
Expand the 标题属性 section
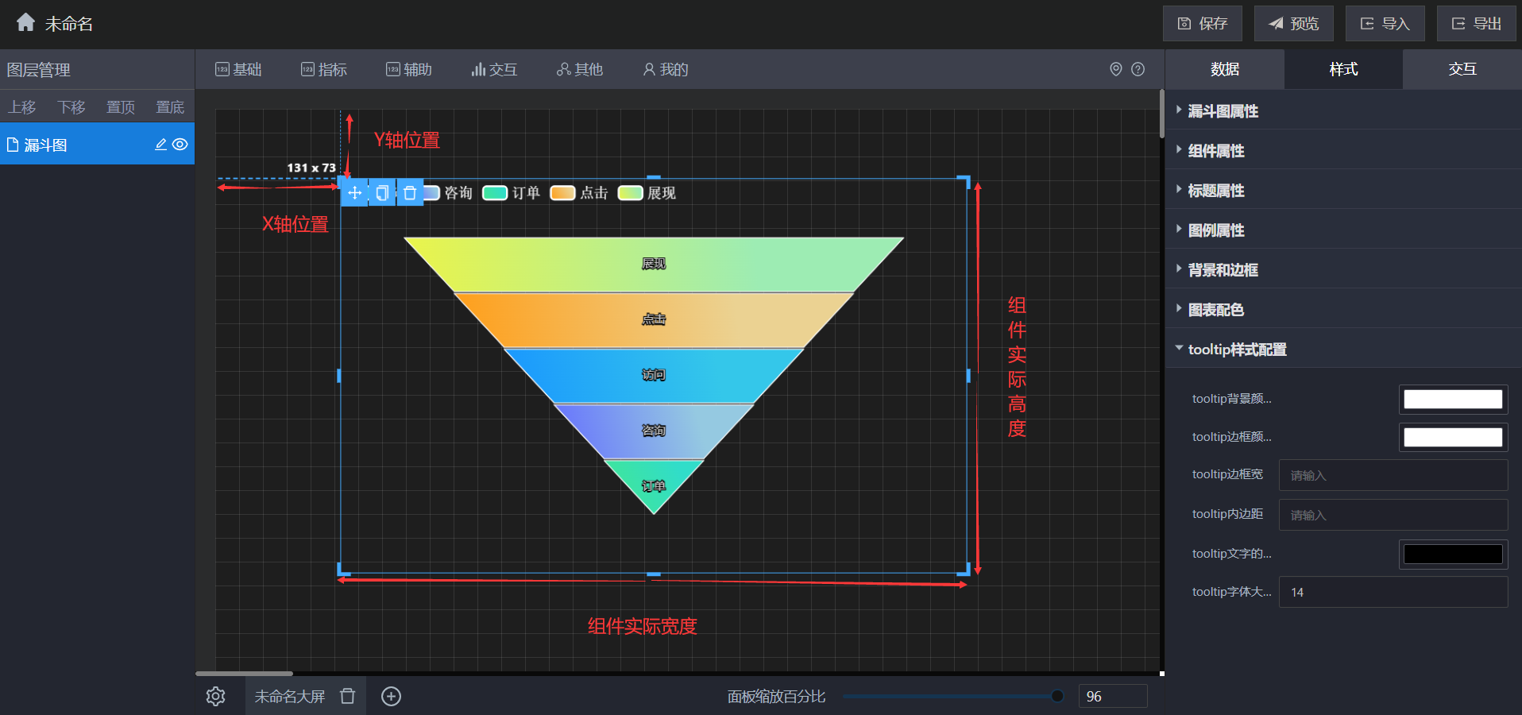click(x=1215, y=190)
